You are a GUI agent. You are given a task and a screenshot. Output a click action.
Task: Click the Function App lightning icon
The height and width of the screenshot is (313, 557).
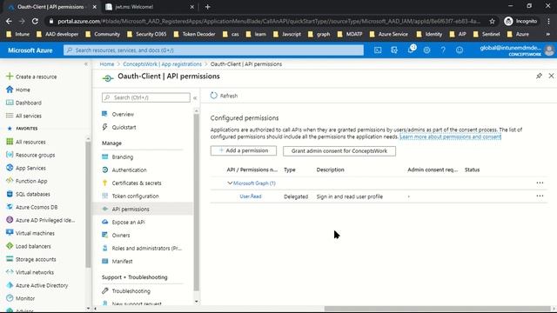[10, 181]
